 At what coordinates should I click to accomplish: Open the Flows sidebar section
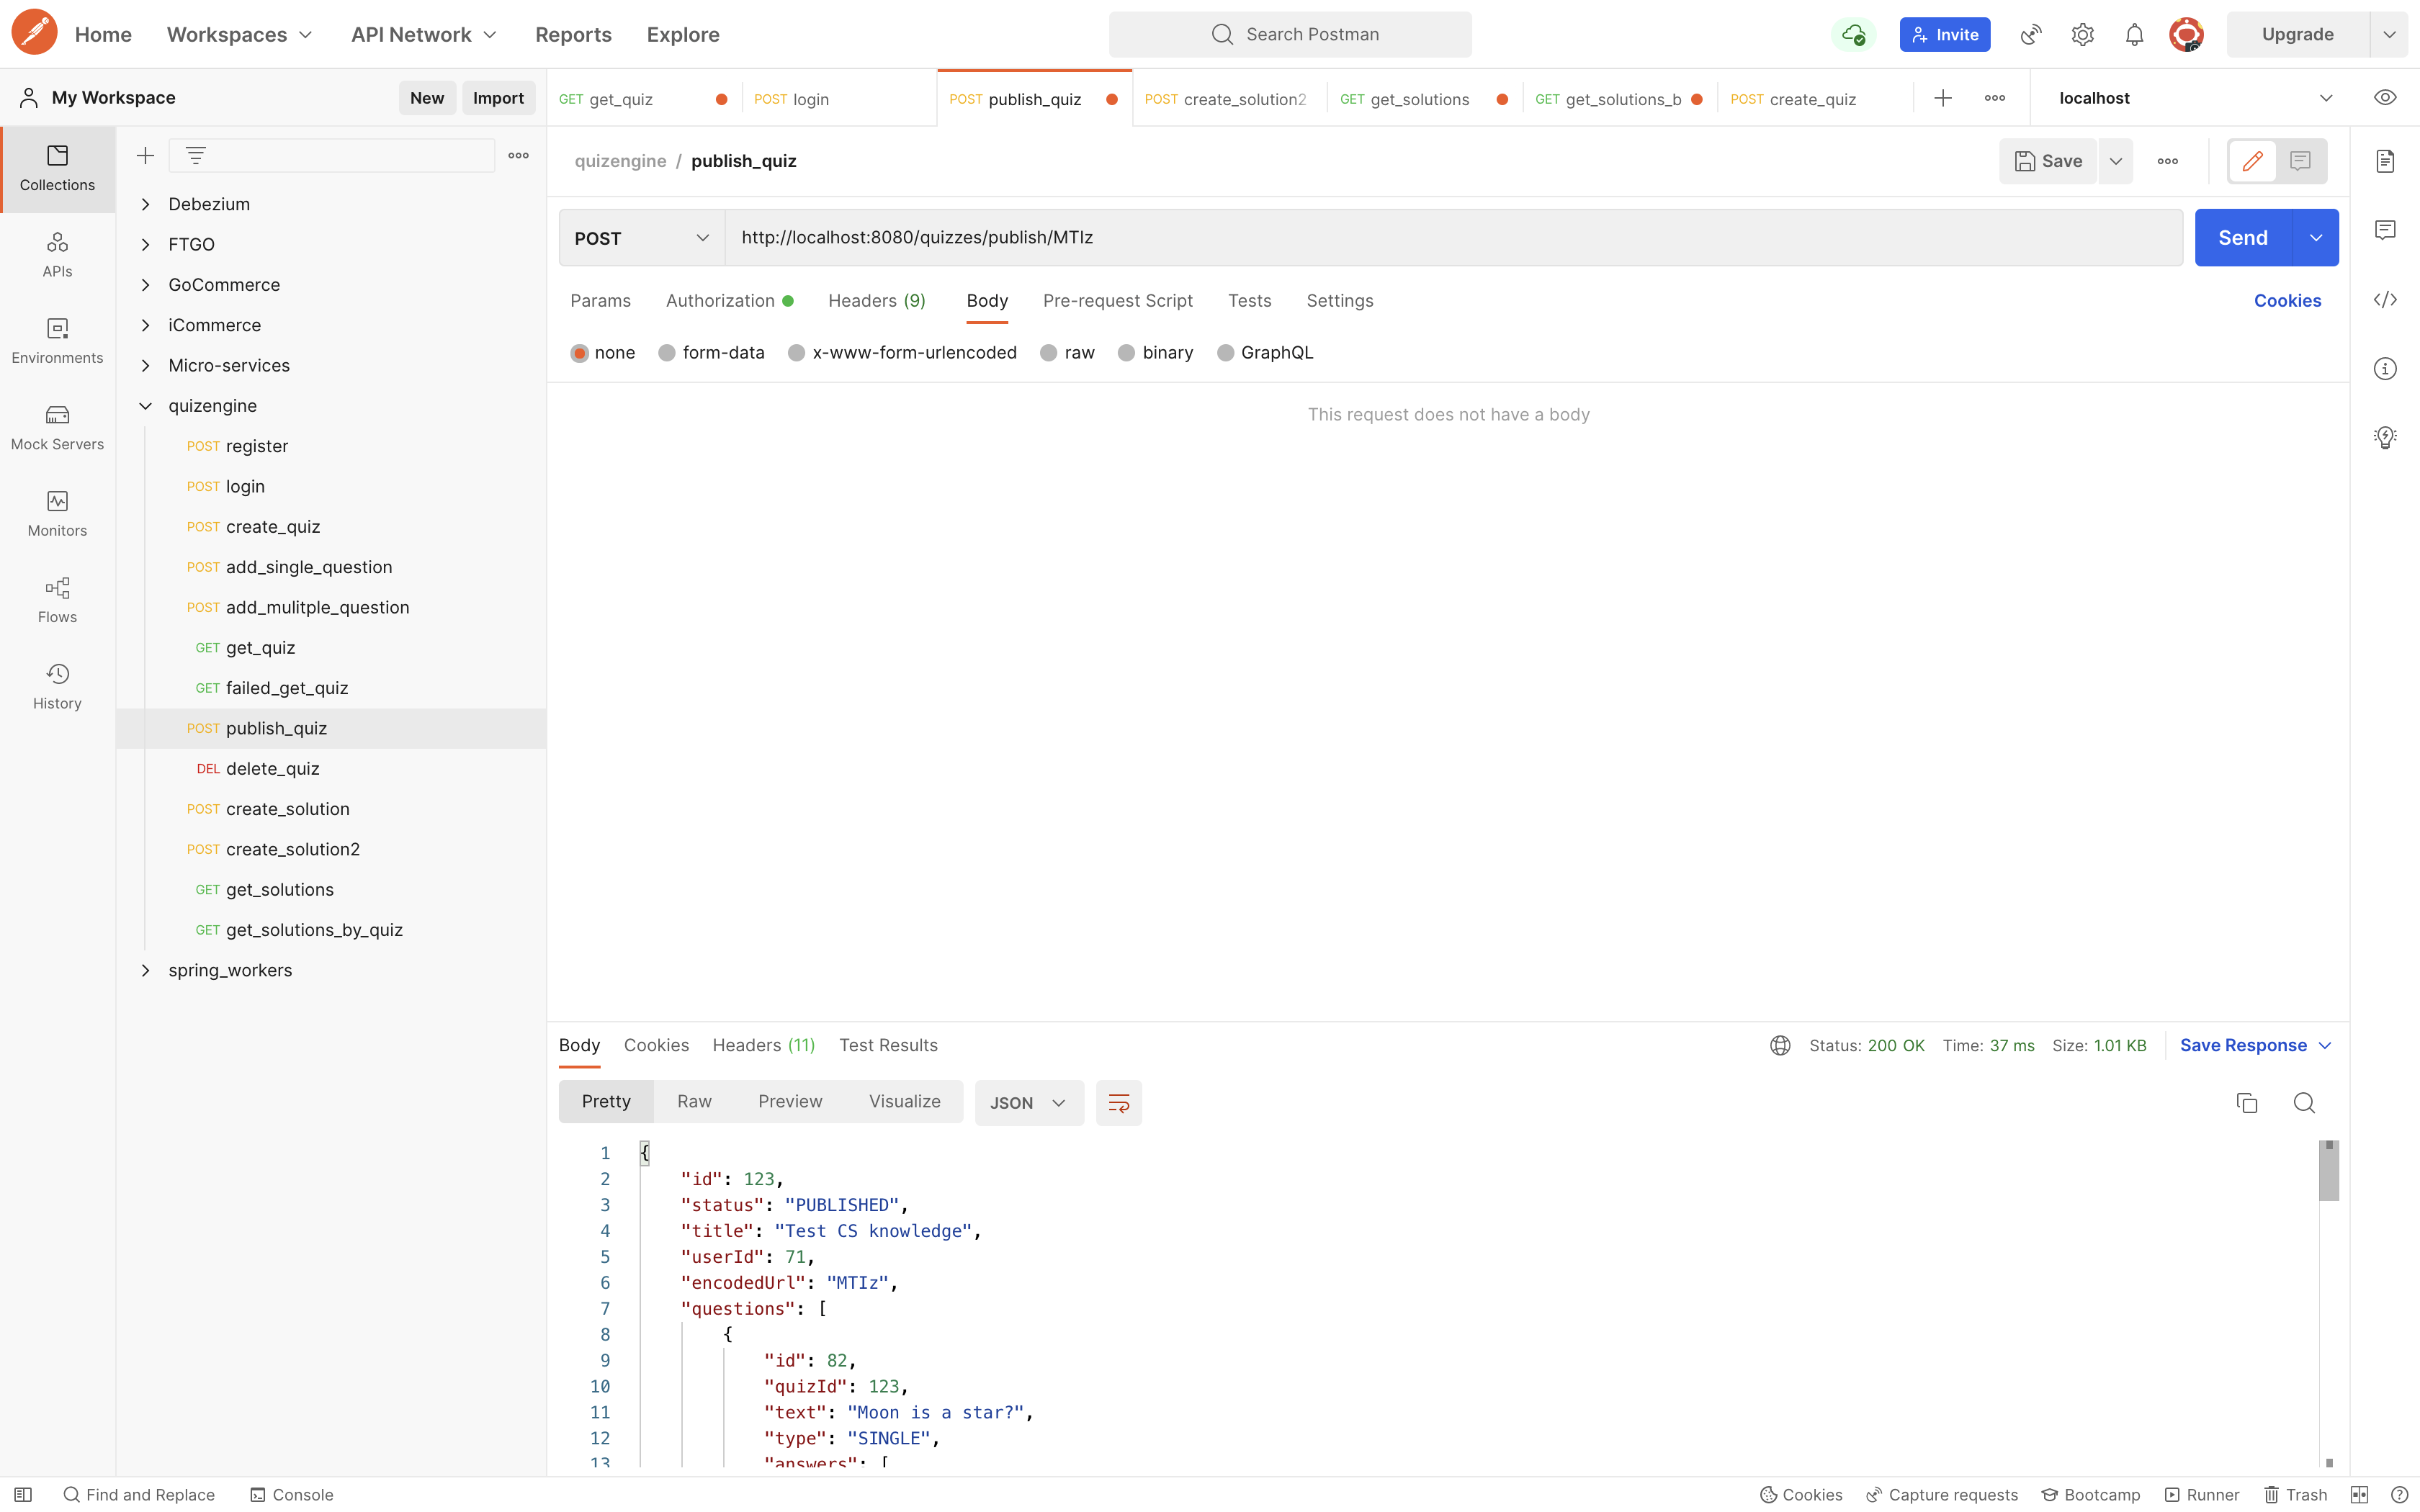pos(57,600)
